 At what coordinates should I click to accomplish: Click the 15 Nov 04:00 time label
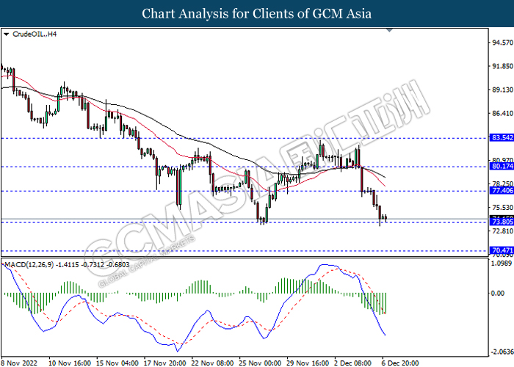pos(117,363)
